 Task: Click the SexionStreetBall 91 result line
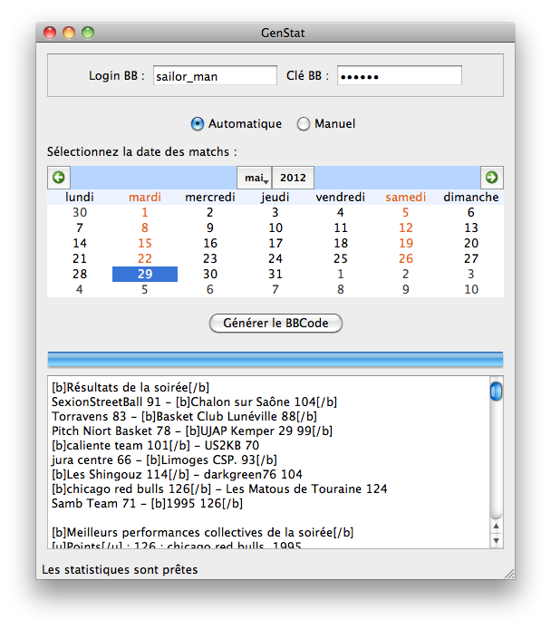point(194,402)
